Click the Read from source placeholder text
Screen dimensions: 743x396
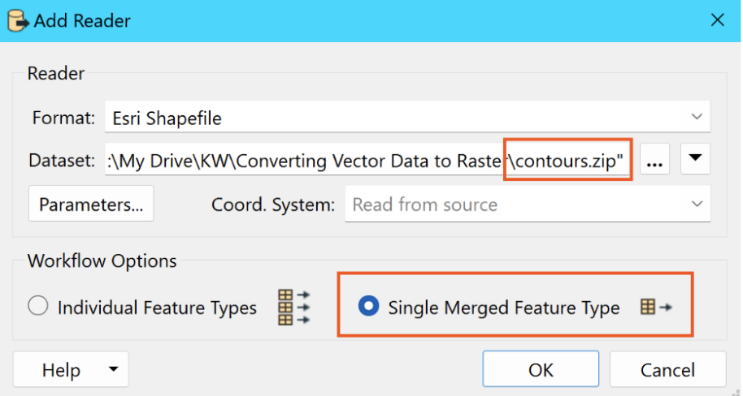pyautogui.click(x=424, y=204)
